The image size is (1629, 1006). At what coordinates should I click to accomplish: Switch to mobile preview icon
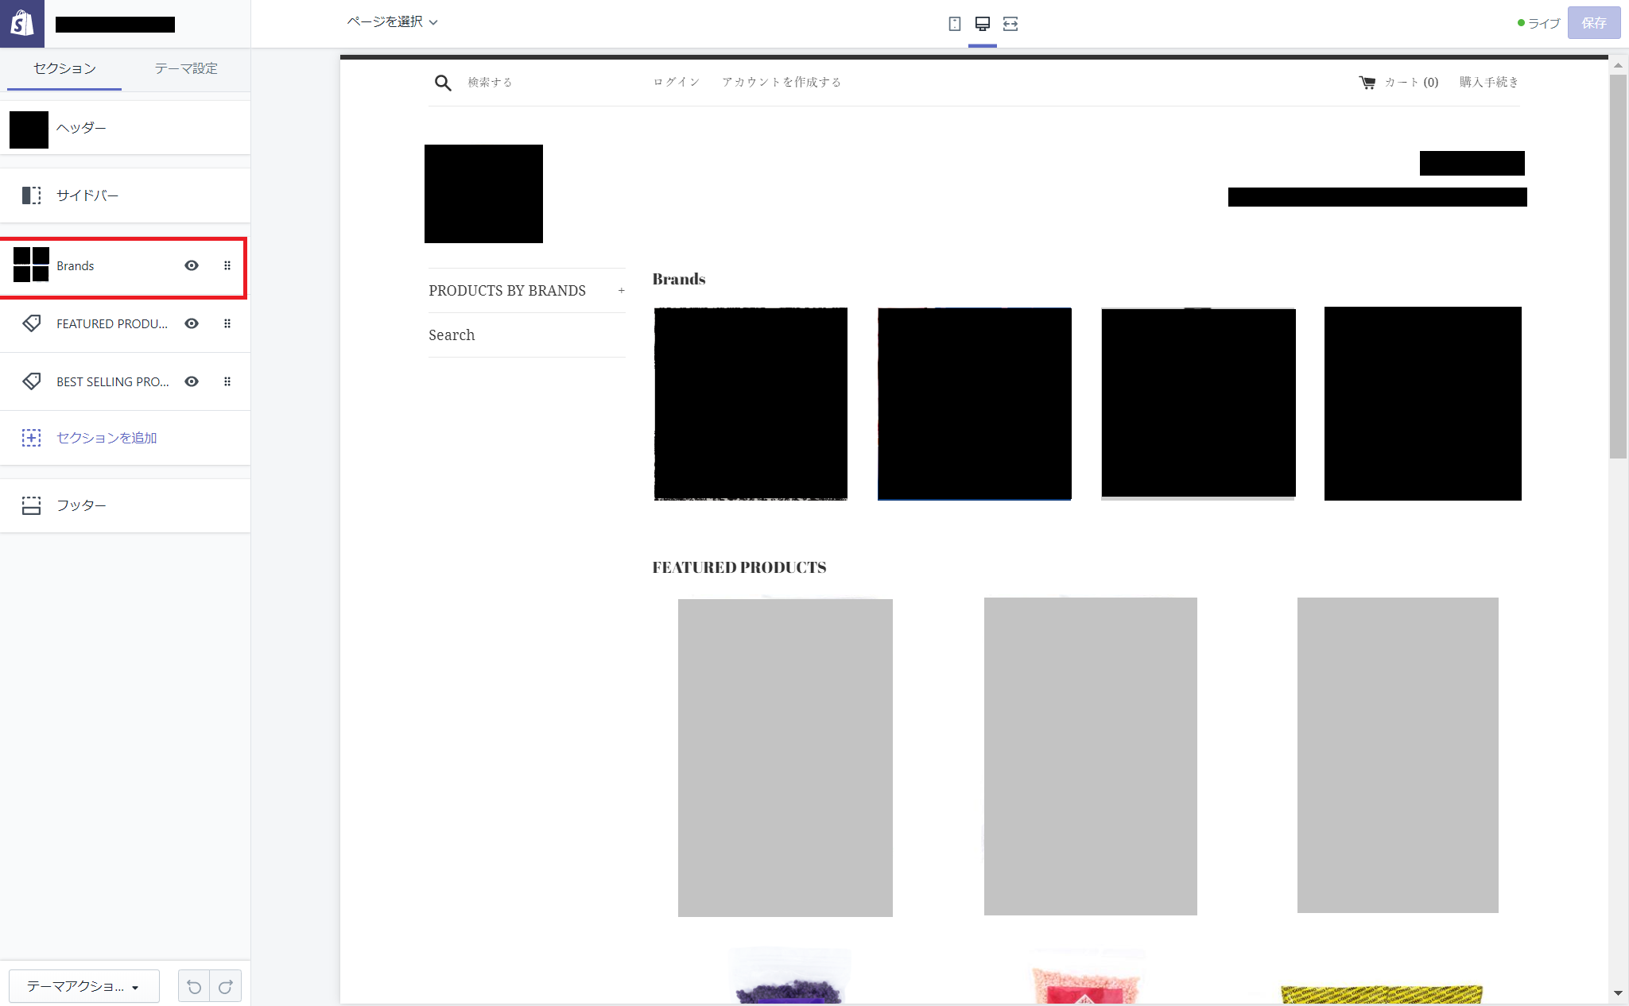click(x=955, y=24)
